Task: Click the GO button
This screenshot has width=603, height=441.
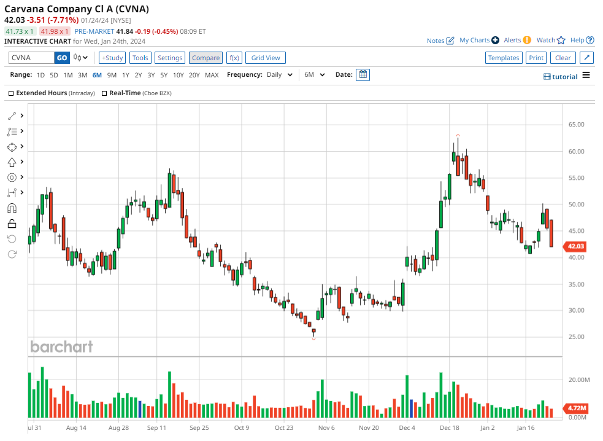Action: coord(62,58)
